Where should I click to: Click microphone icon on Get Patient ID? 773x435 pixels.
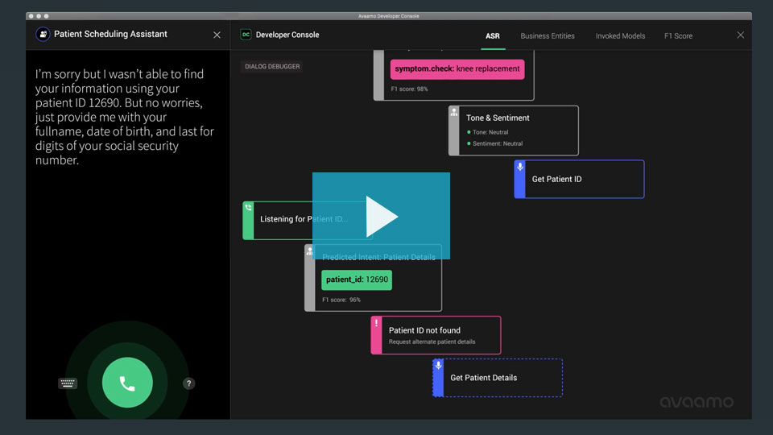point(519,168)
